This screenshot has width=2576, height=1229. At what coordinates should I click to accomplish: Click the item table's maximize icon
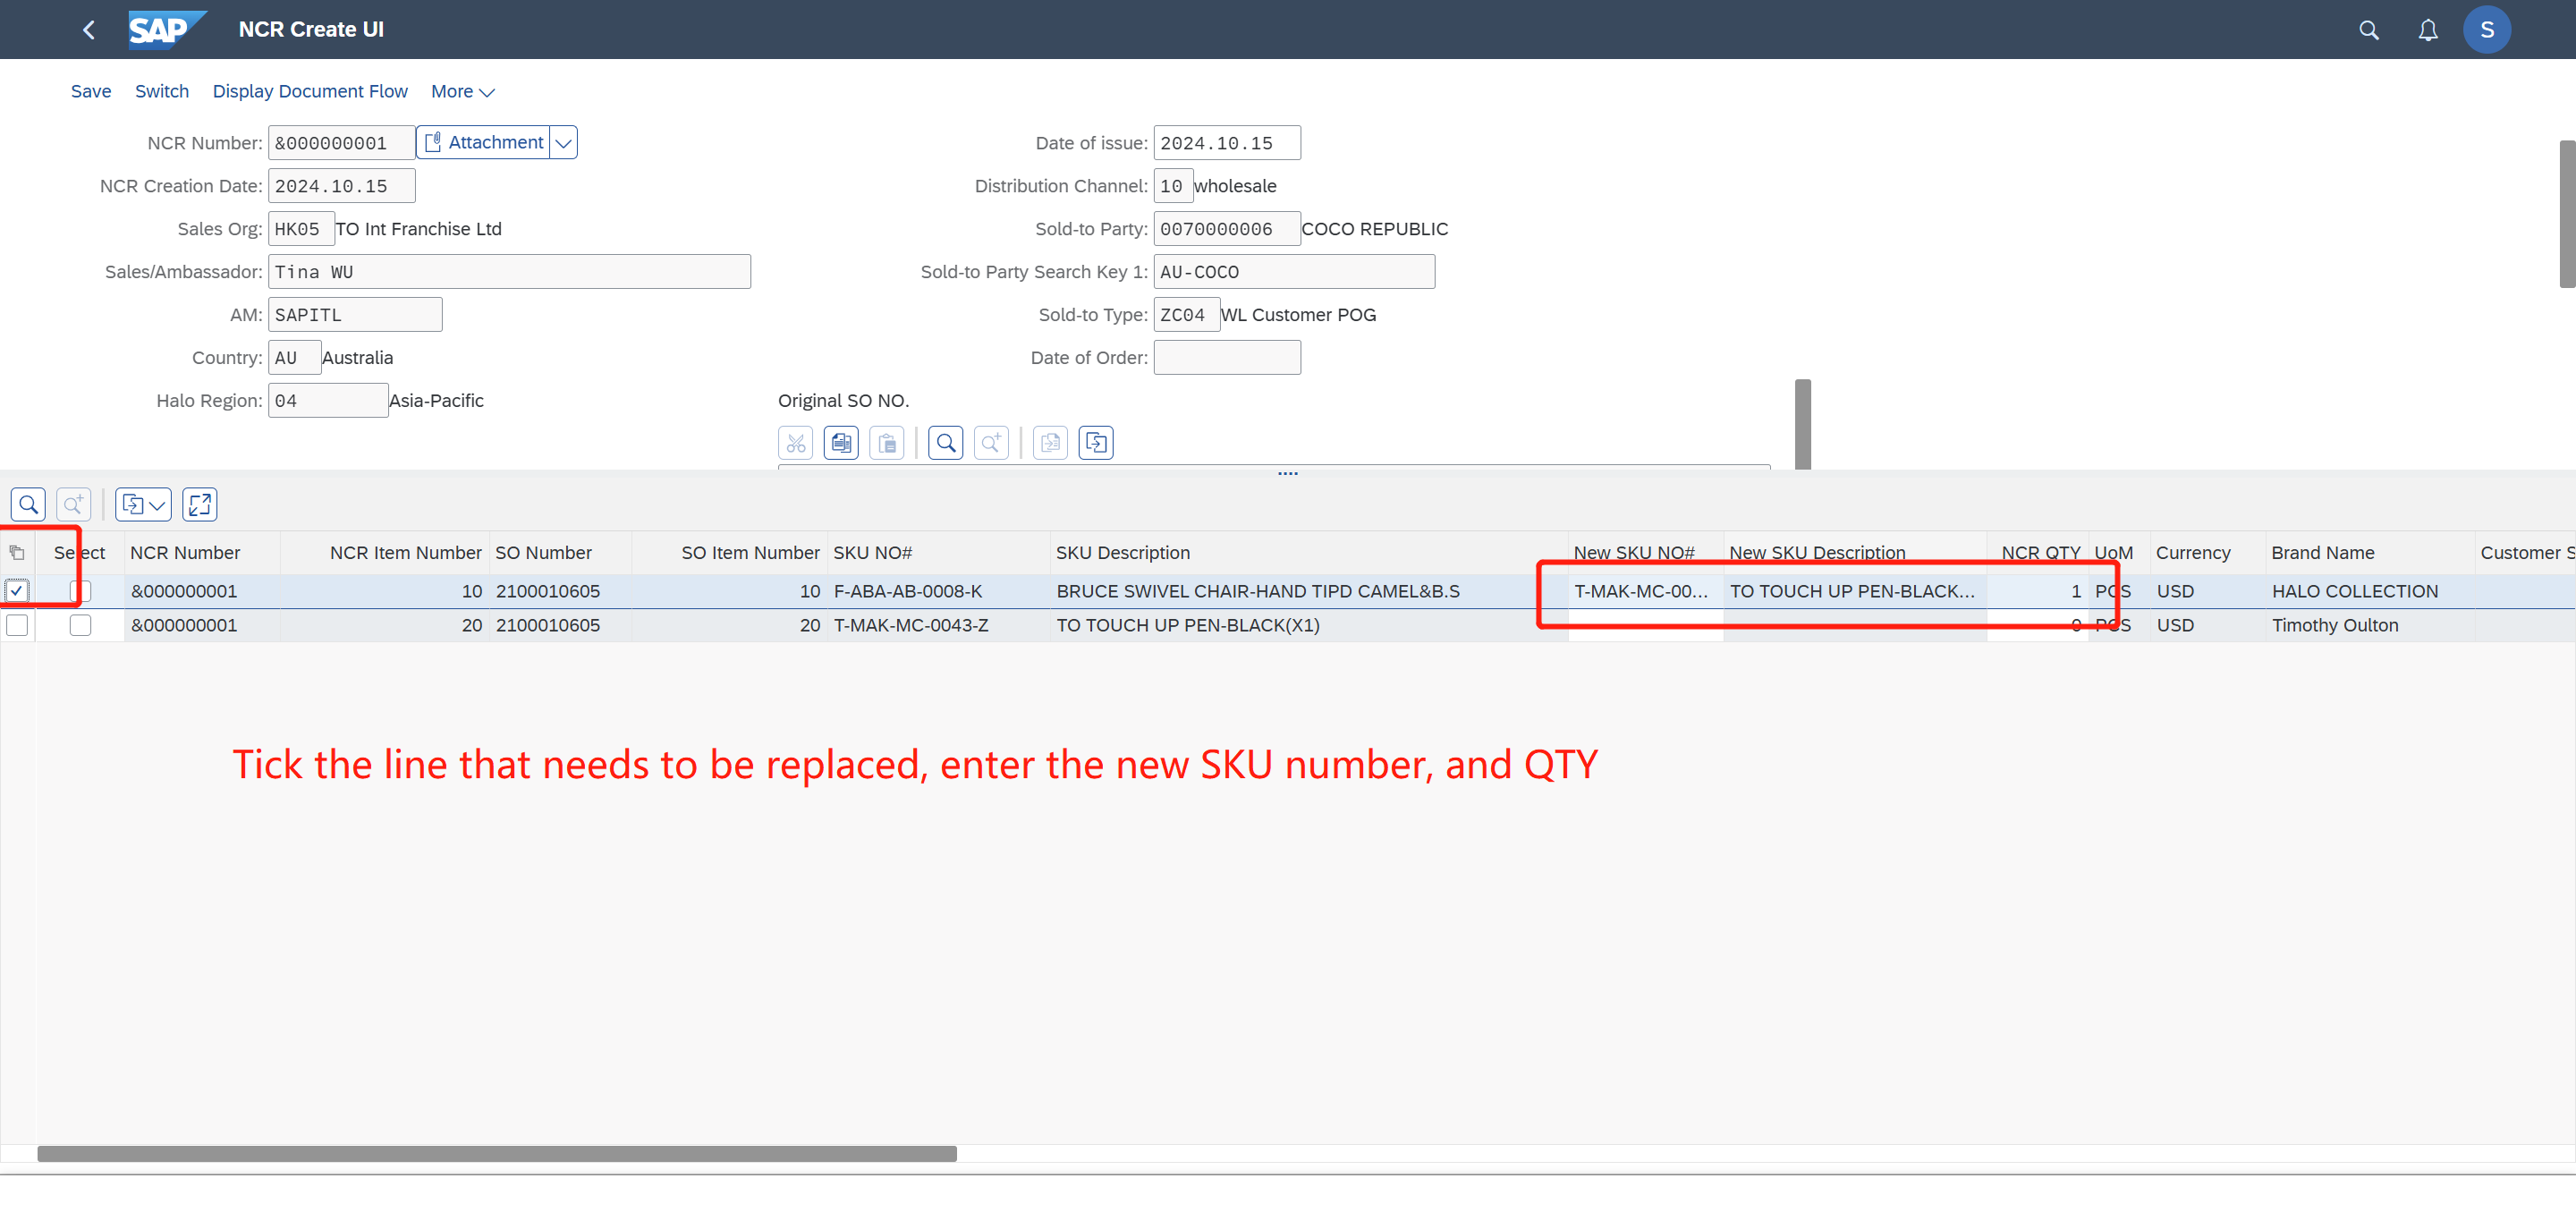[x=199, y=504]
